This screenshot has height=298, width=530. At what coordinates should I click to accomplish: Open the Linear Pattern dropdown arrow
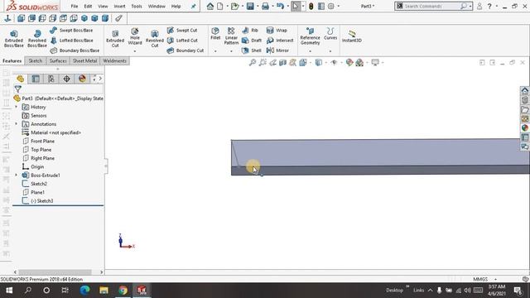(x=231, y=51)
